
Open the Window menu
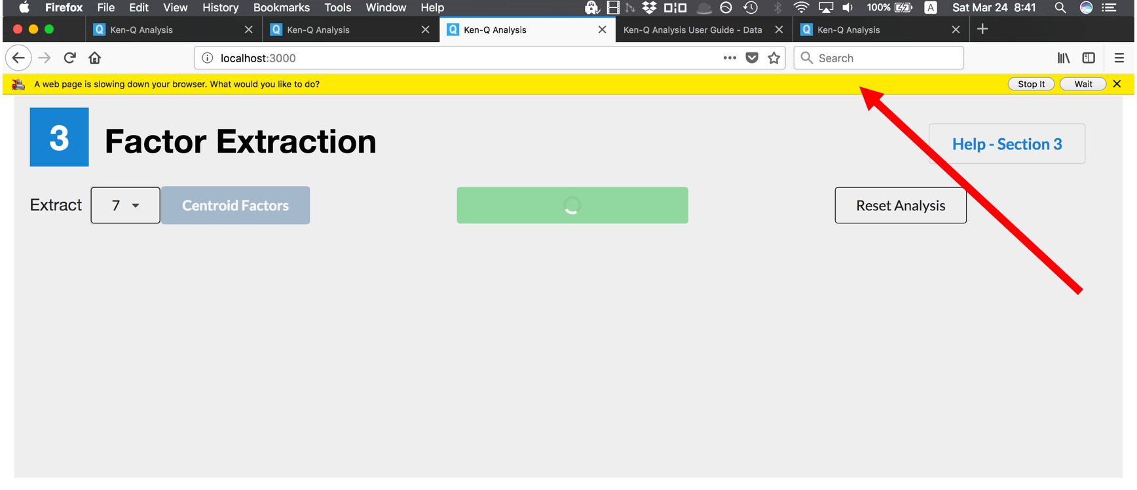[386, 7]
